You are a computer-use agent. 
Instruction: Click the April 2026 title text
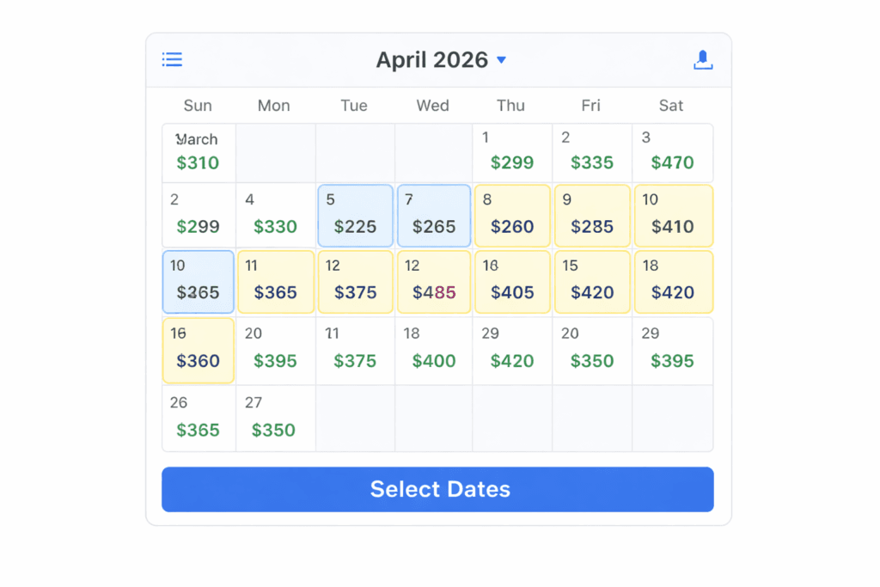[434, 59]
